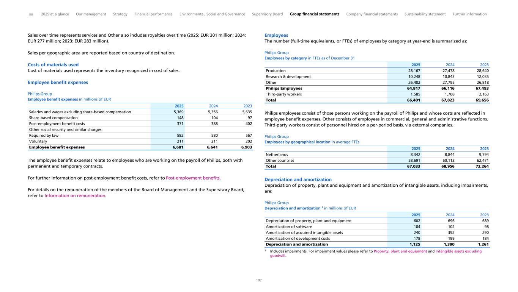The image size is (518, 292).
Task: Go to 2025 at a glance section
Action: [55, 14]
